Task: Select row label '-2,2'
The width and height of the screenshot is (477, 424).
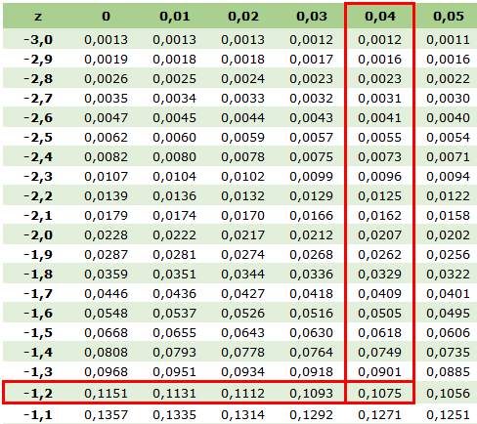Action: [38, 196]
